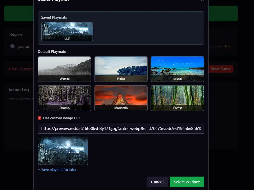The height and width of the screenshot is (190, 254).
Task: Click the Saved Playmats heading
Action: tap(54, 17)
